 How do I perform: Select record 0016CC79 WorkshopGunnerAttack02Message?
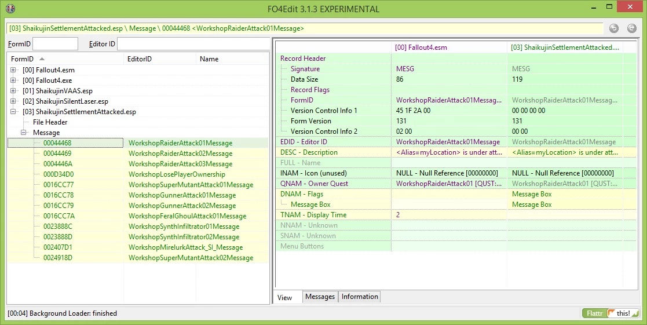(138, 206)
